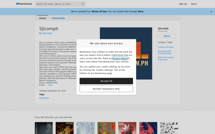
Task: Click the 'contact / help' heading
Action: 165,42
